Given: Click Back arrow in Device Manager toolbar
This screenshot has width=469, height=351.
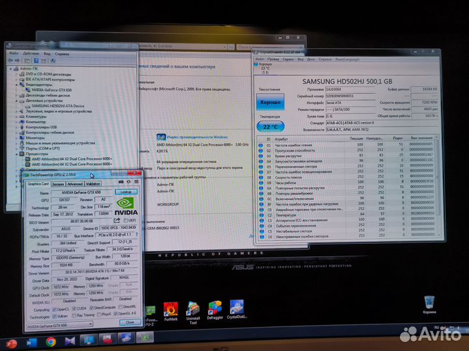Looking at the screenshot, I should [10, 60].
